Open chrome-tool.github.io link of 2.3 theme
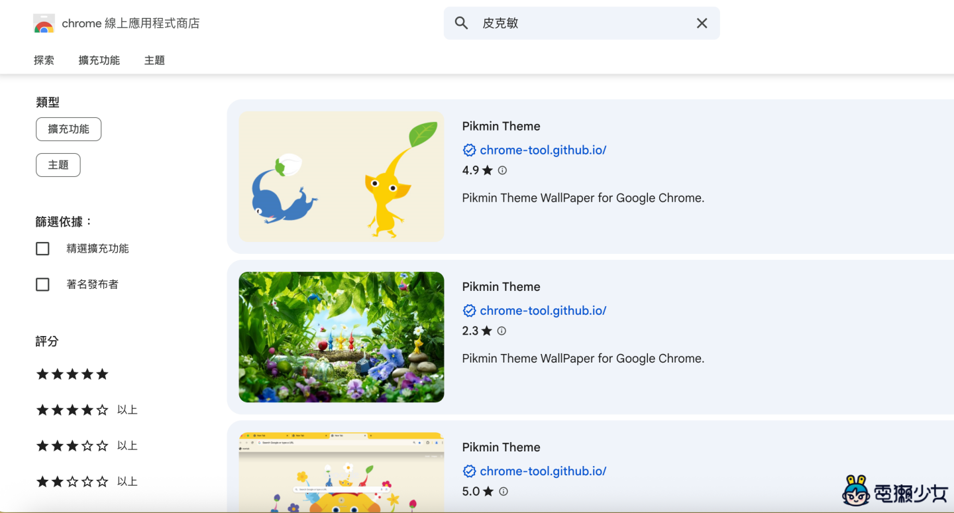The height and width of the screenshot is (513, 954). [x=543, y=311]
